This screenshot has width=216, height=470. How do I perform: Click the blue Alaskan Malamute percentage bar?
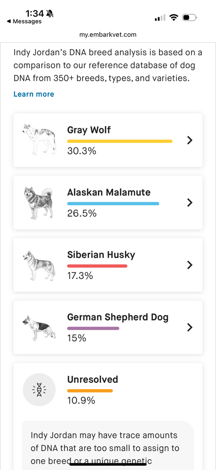coord(113,203)
